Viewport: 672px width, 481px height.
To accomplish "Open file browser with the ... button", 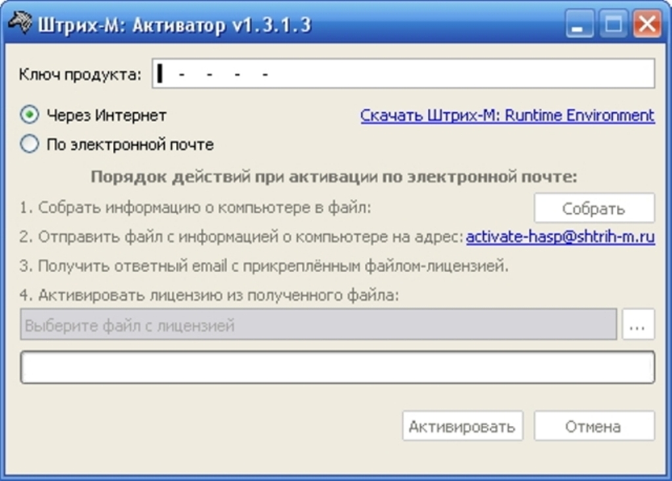I will pos(638,325).
